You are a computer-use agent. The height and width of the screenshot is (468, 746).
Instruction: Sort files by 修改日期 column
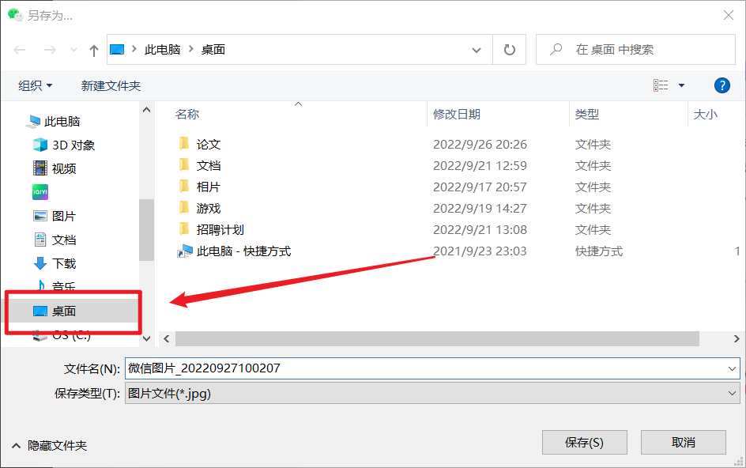(x=456, y=115)
